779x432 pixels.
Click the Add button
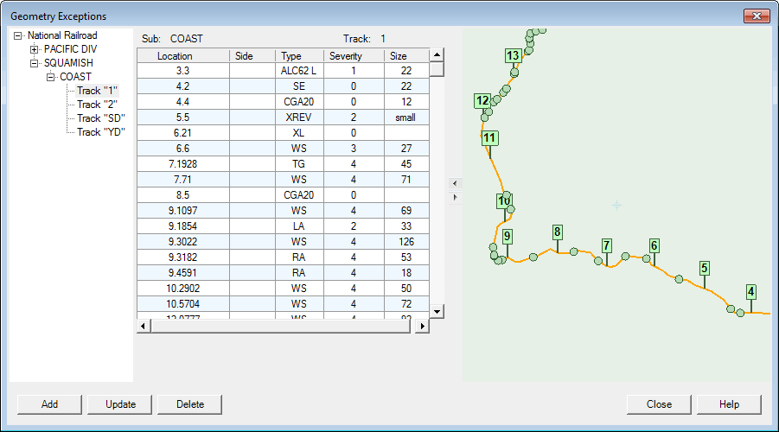tap(49, 404)
